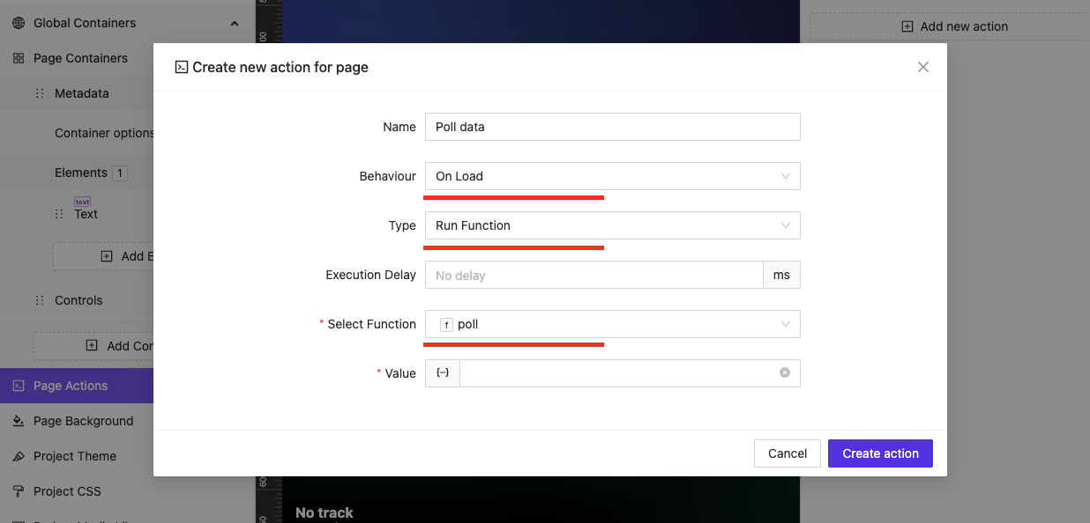Click the drag handle beside Metadata
1090x523 pixels.
39,93
